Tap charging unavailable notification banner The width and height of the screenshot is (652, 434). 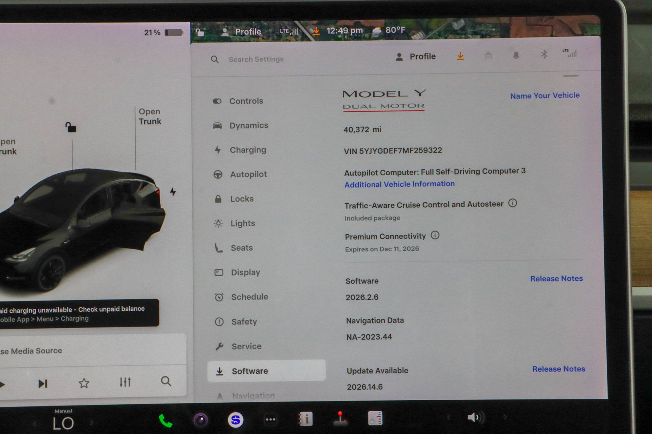[x=79, y=313]
